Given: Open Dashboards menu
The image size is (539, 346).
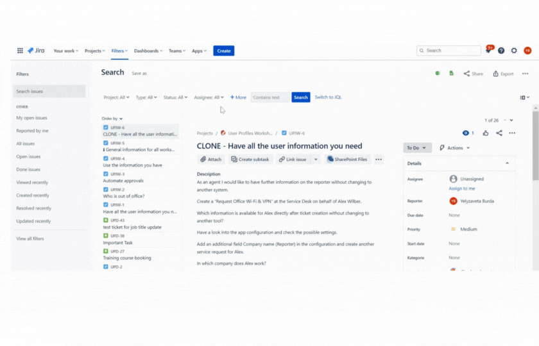Looking at the screenshot, I should [148, 51].
